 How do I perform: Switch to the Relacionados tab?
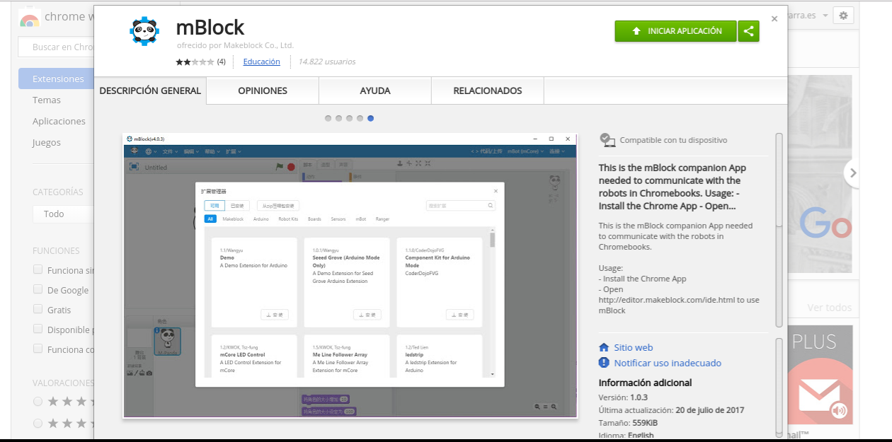pos(488,91)
